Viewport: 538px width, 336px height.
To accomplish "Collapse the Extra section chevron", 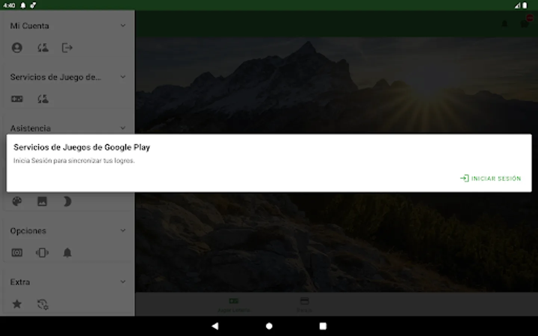I will 123,281.
